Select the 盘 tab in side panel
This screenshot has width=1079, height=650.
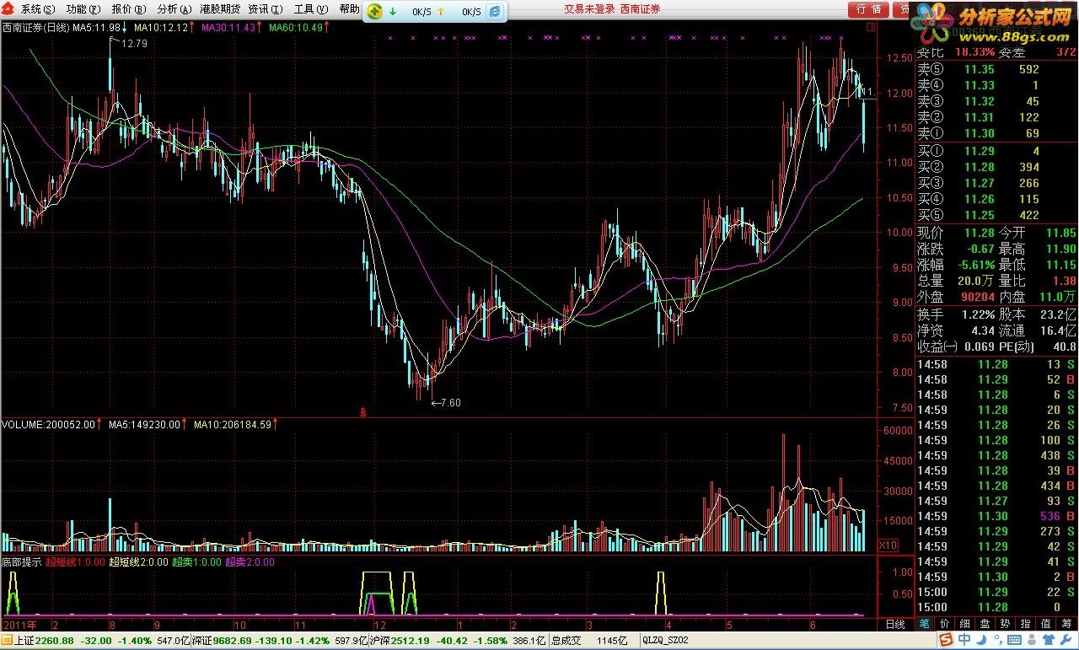coord(985,624)
